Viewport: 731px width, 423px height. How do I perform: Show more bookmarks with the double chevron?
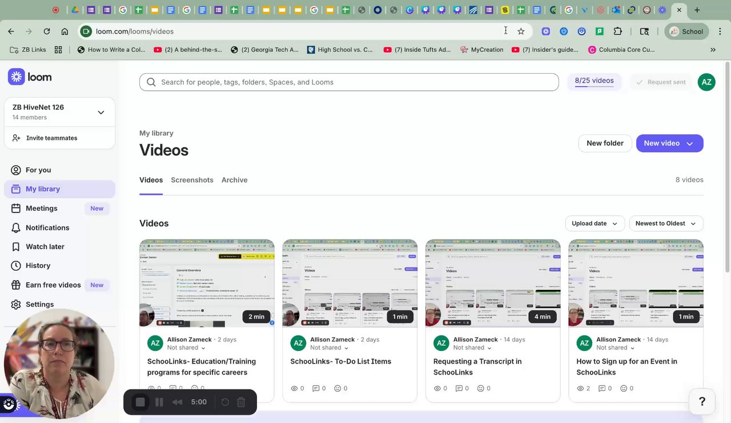pyautogui.click(x=713, y=50)
